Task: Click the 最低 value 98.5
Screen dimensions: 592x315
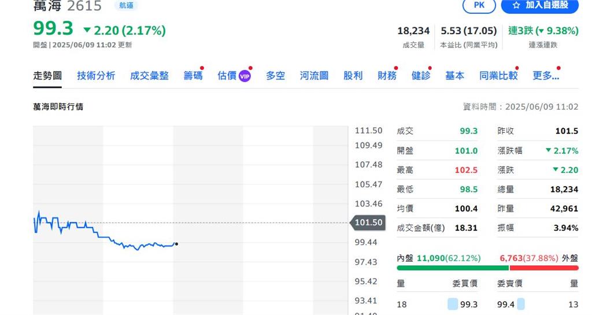Action: pyautogui.click(x=468, y=190)
